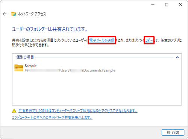The image size is (188, 139).
Task: Open コンピューター上のすべてのネットワーク共有を表示します link
Action: pyautogui.click(x=52, y=118)
